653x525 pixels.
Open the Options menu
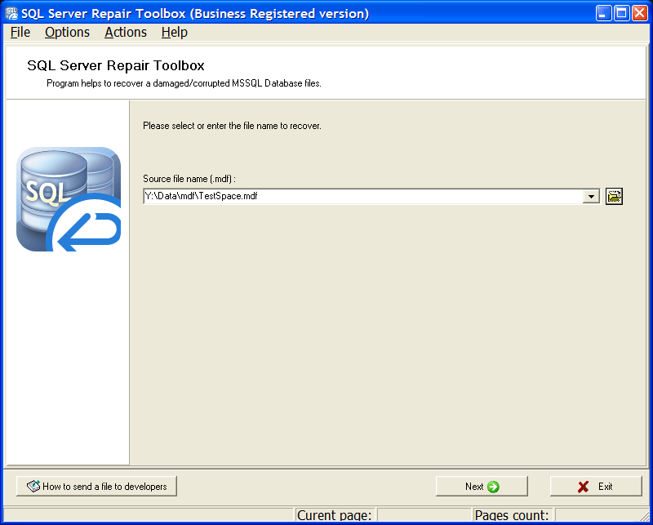(68, 32)
